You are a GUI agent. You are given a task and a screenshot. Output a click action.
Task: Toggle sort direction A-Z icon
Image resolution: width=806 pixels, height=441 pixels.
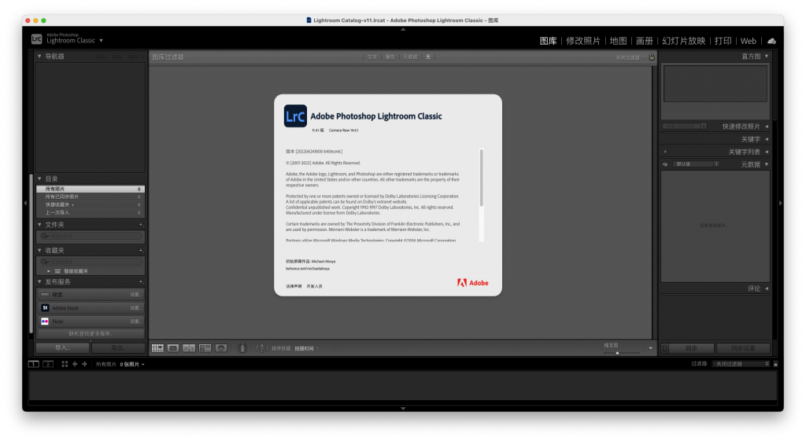point(261,348)
